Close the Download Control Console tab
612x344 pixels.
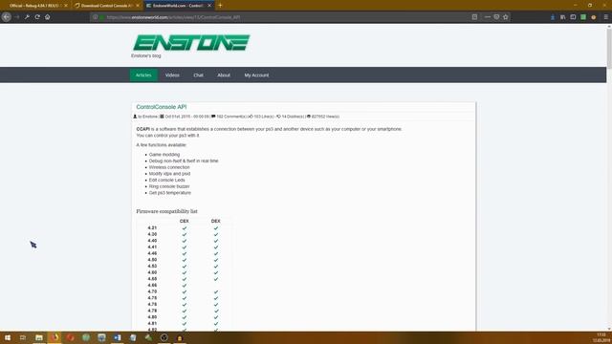click(138, 6)
